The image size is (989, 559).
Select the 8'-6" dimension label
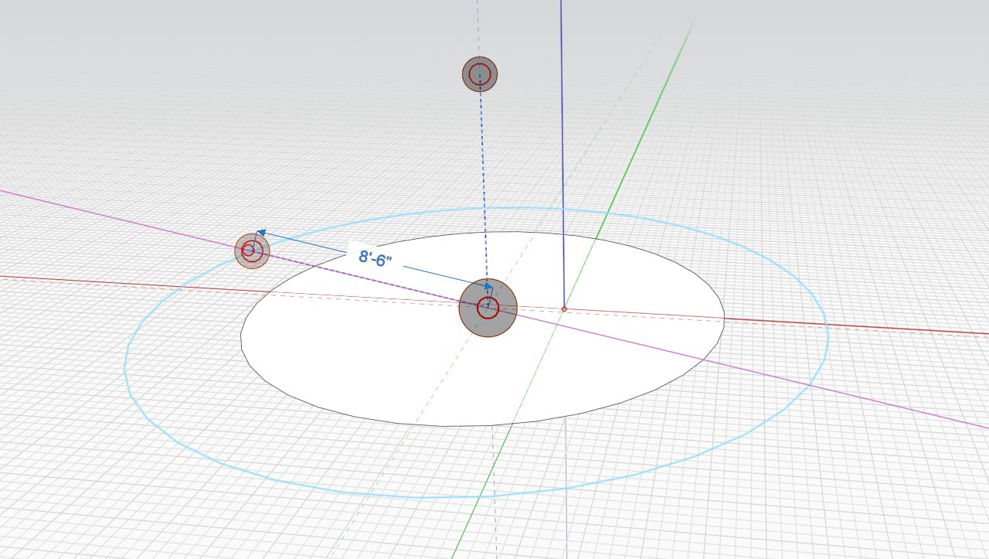pyautogui.click(x=375, y=257)
